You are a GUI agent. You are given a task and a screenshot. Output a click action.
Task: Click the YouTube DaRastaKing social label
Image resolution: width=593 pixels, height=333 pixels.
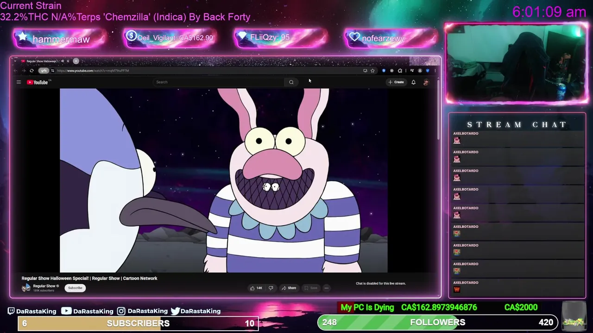point(88,311)
